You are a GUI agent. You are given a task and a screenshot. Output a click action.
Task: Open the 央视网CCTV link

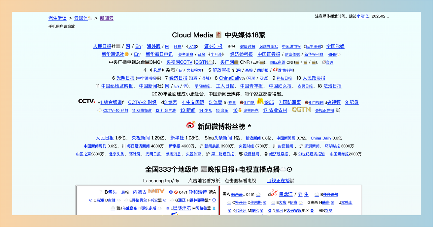[x=180, y=62]
